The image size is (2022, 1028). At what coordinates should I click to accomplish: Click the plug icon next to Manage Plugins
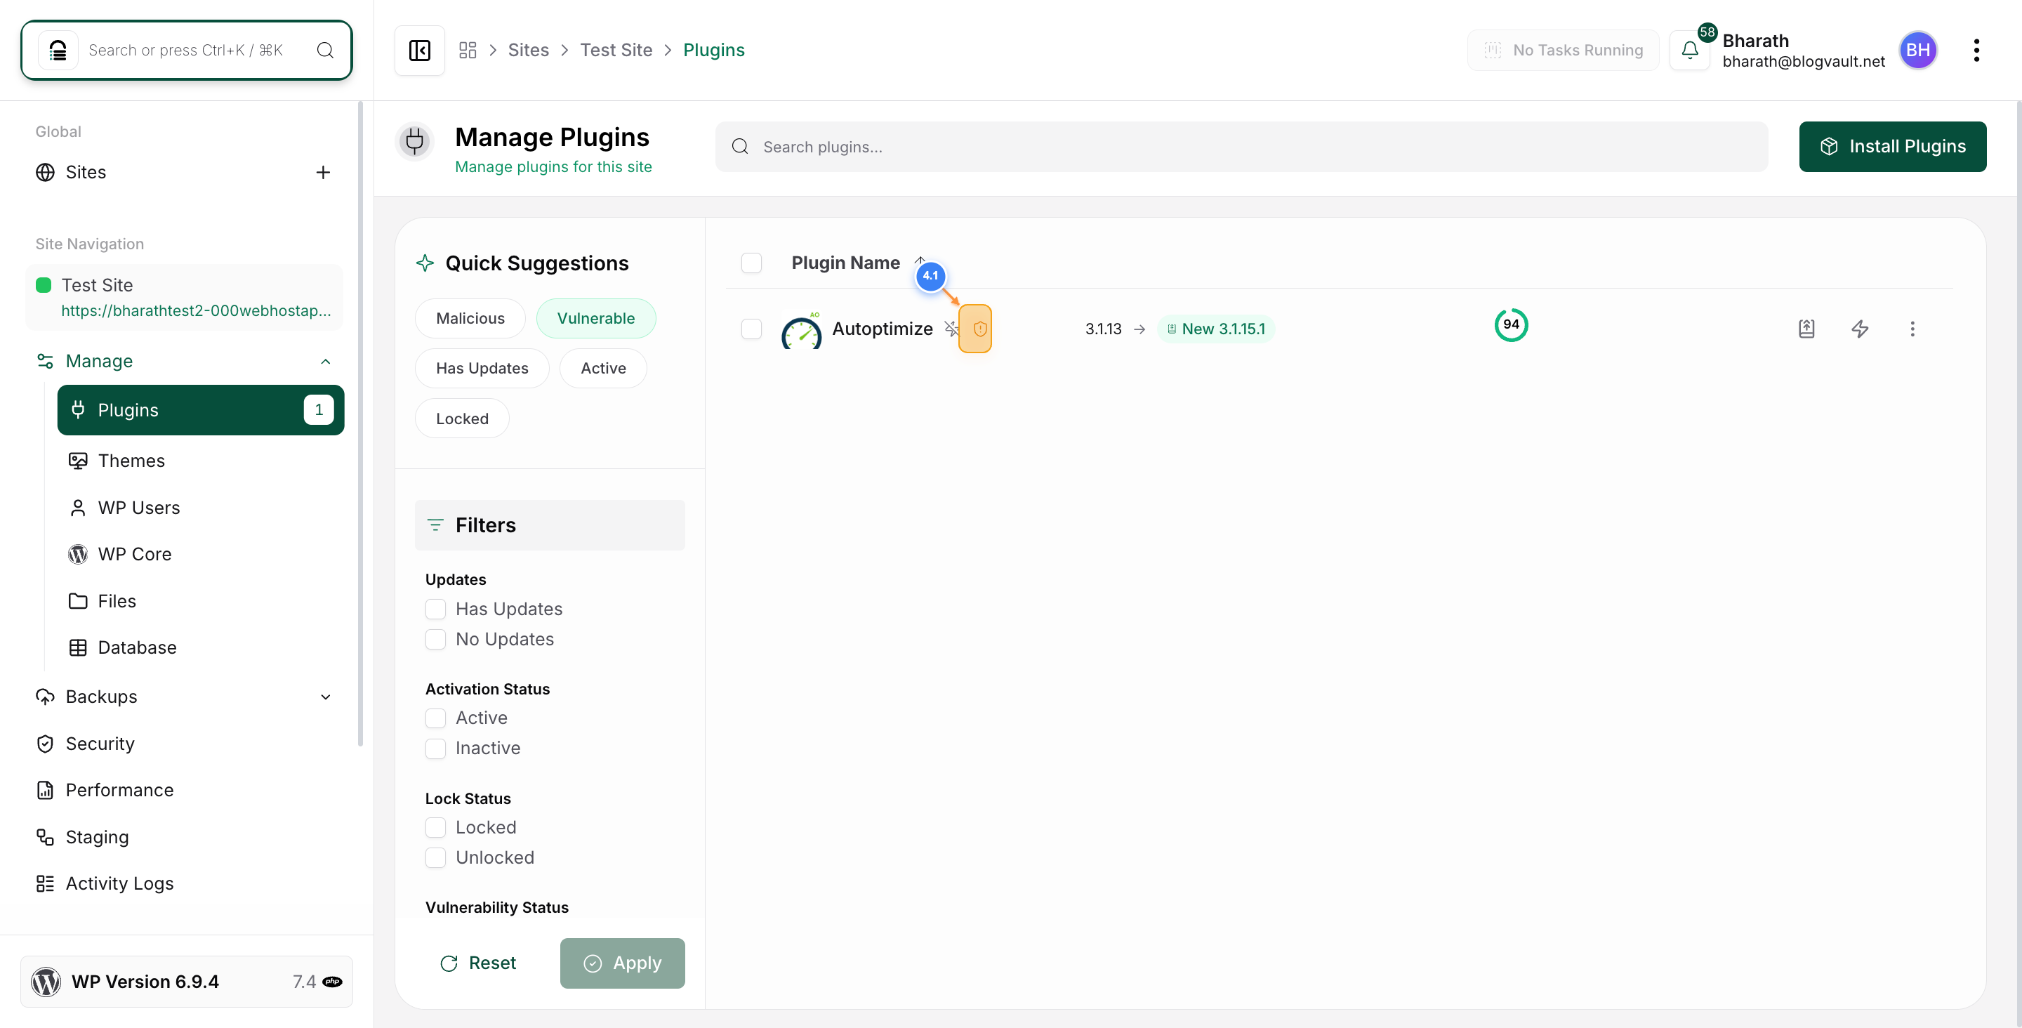point(415,141)
